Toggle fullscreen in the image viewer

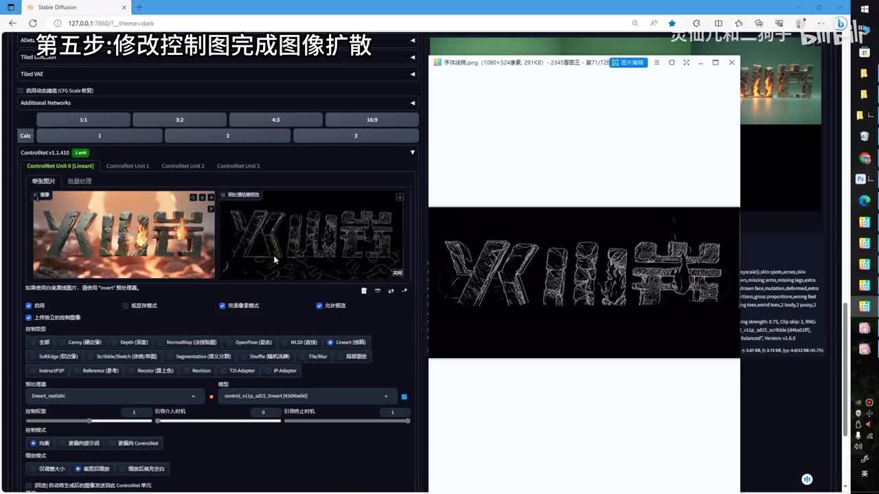(x=686, y=62)
